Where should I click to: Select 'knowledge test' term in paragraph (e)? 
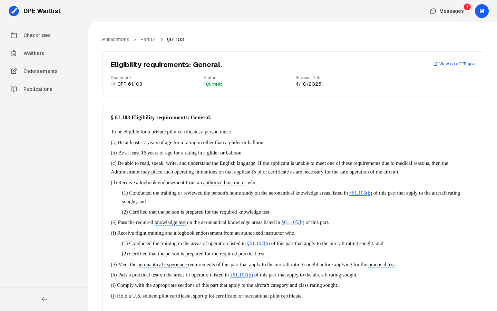coord(170,222)
